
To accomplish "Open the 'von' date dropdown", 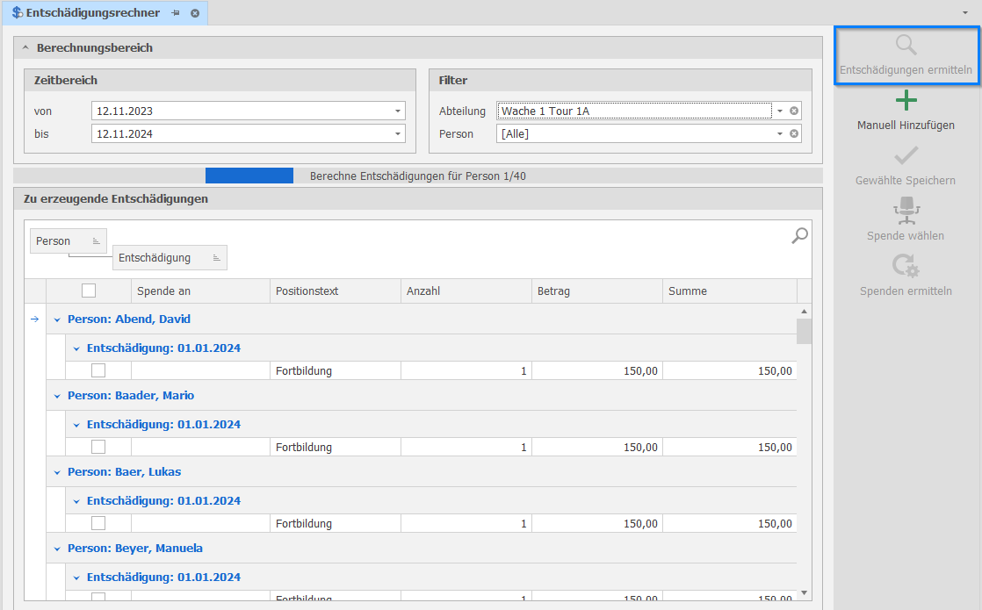I will click(398, 111).
